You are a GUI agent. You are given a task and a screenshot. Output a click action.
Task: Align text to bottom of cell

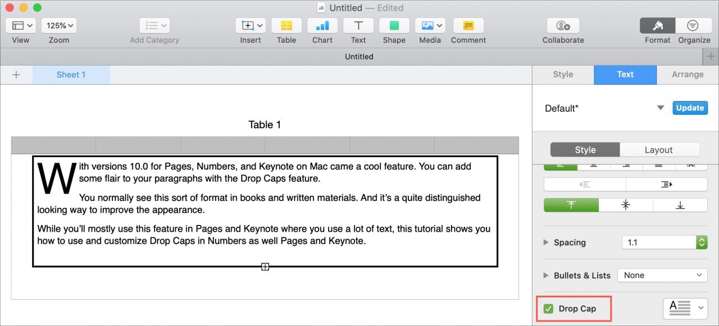pos(680,205)
